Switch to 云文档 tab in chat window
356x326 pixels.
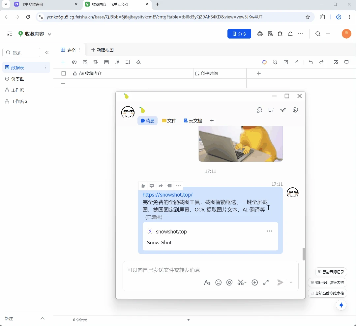(193, 121)
